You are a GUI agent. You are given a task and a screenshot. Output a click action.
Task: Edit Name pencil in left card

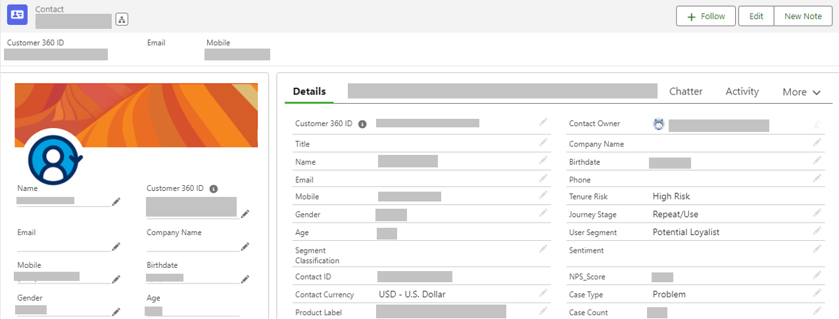pyautogui.click(x=116, y=202)
